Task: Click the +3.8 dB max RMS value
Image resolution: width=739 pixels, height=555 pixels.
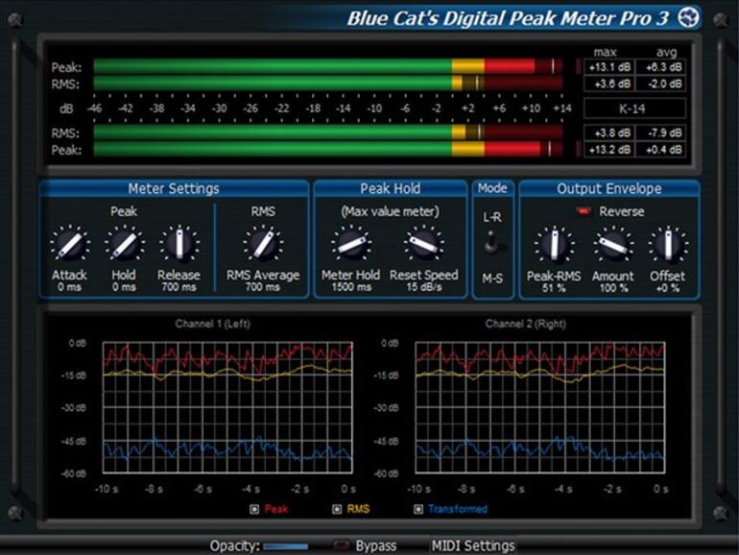Action: pos(609,133)
